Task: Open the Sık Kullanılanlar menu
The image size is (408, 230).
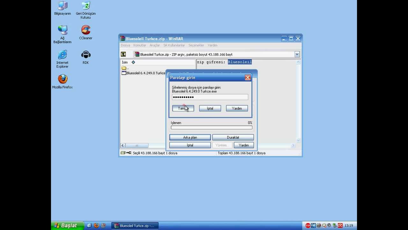Action: tap(174, 45)
